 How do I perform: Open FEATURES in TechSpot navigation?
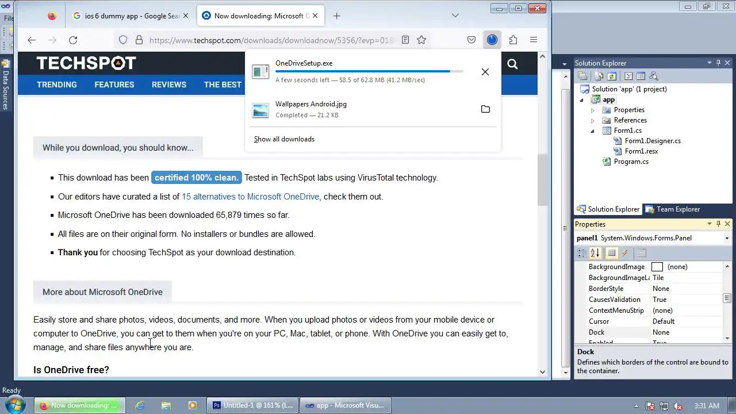coord(114,85)
